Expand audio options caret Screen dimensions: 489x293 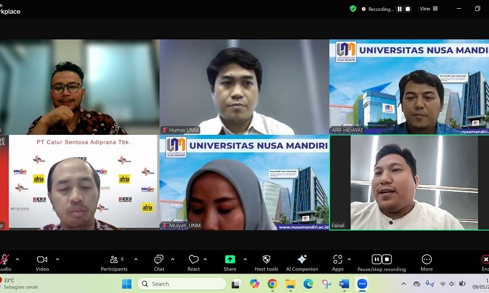(x=17, y=259)
